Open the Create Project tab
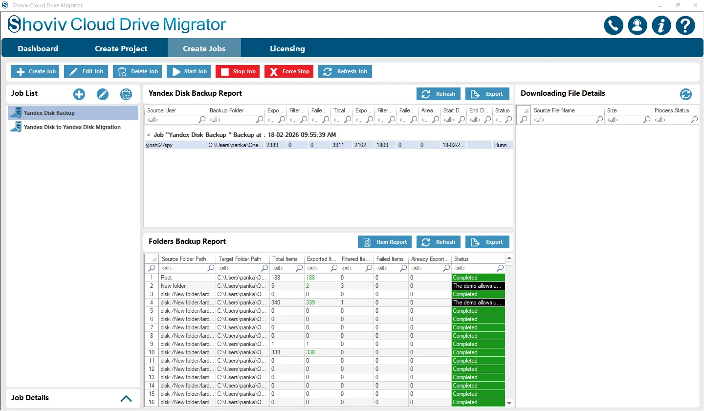This screenshot has width=704, height=411. point(121,48)
